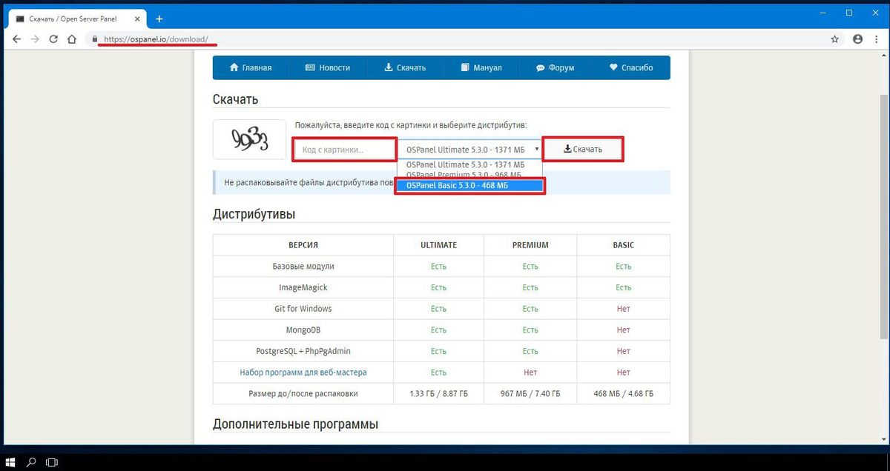Open the Chrome three-dot menu
This screenshot has width=890, height=471.
pyautogui.click(x=875, y=39)
